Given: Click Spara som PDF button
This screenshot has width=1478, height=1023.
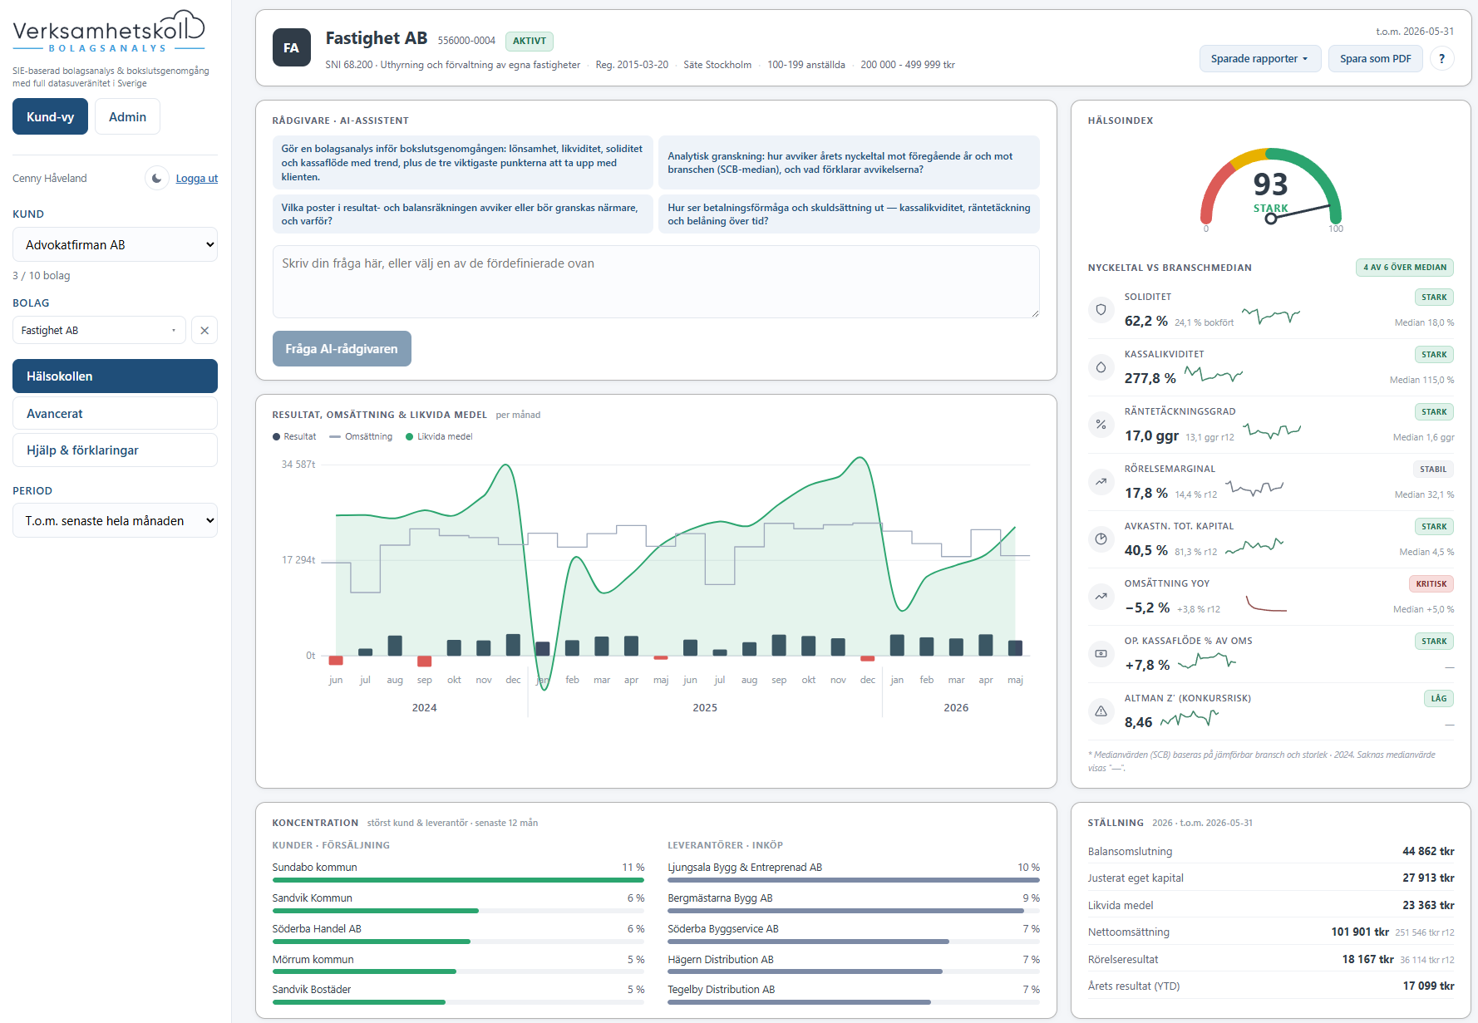Looking at the screenshot, I should (1375, 58).
